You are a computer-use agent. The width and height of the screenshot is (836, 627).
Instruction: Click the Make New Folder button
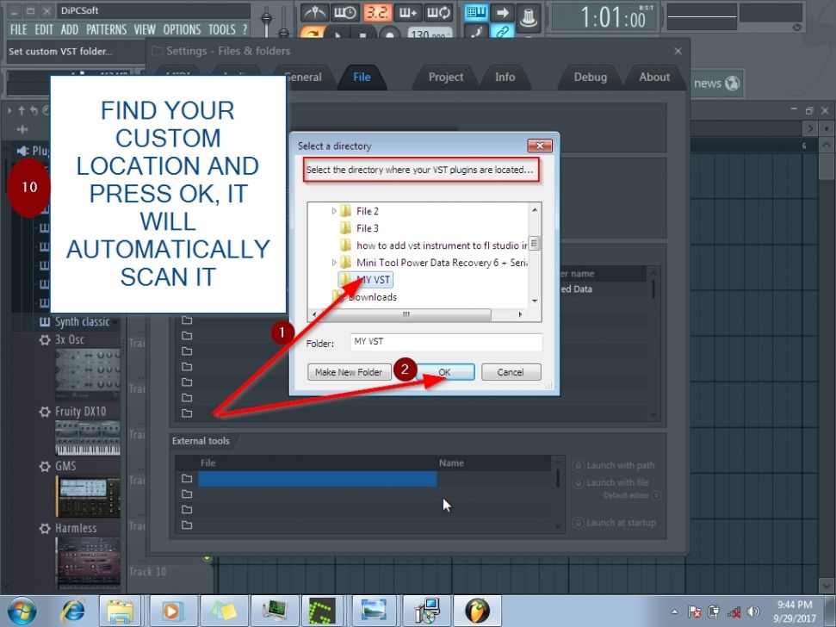coord(349,372)
